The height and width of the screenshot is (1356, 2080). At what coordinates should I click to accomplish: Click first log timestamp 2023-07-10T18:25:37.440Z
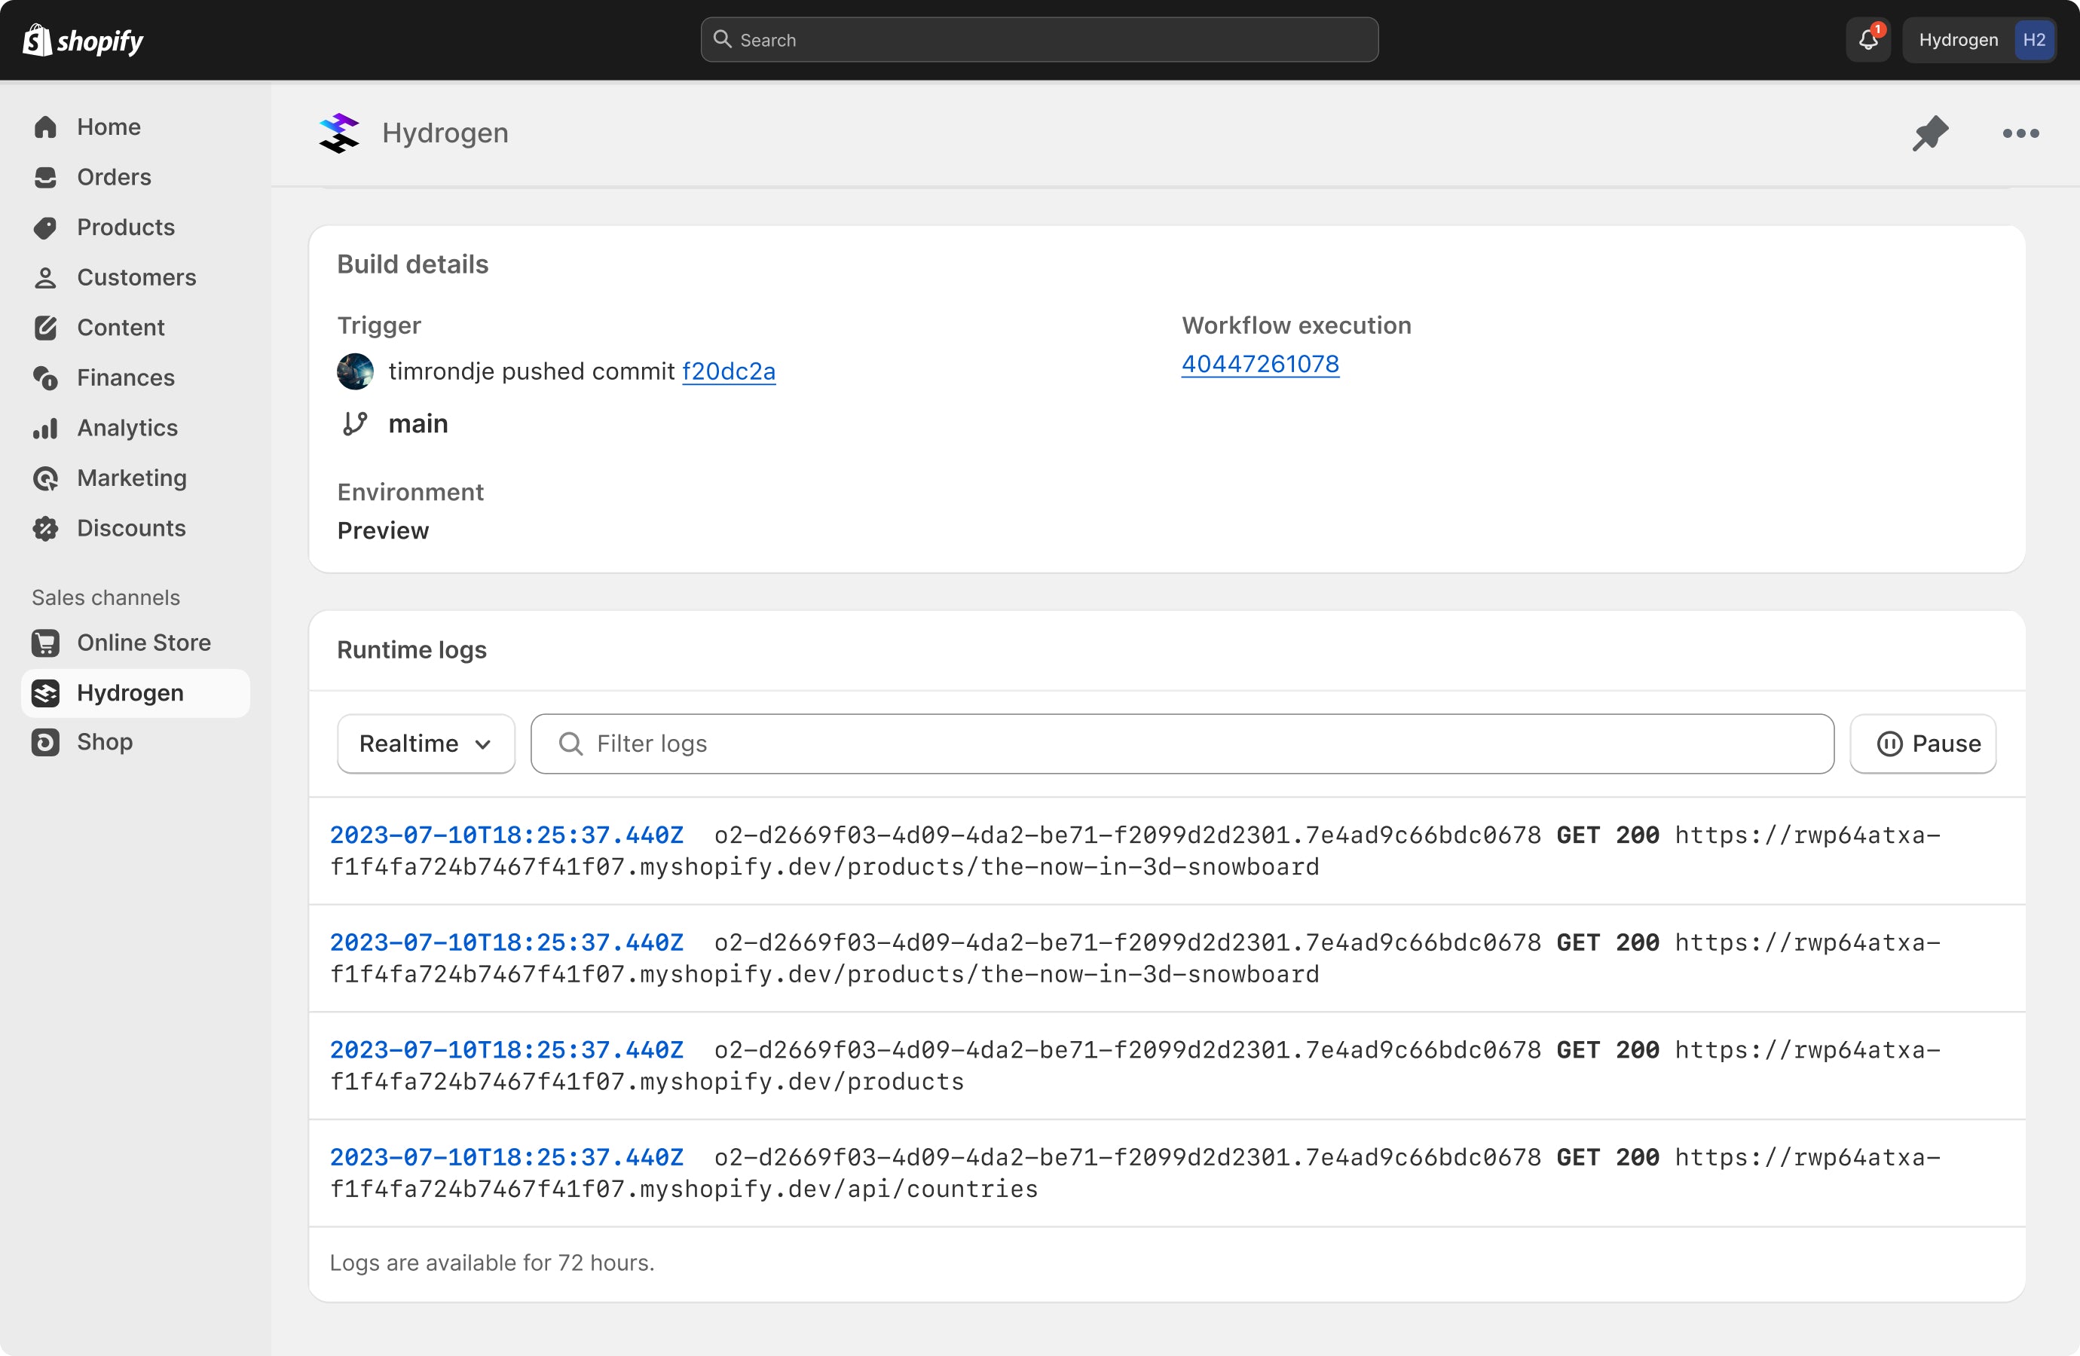[506, 835]
